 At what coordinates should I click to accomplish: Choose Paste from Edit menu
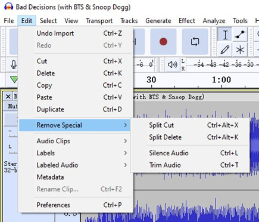coord(75,97)
